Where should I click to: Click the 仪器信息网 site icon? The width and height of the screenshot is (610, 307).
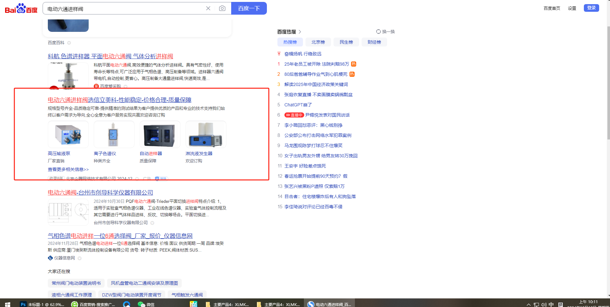(x=50, y=258)
